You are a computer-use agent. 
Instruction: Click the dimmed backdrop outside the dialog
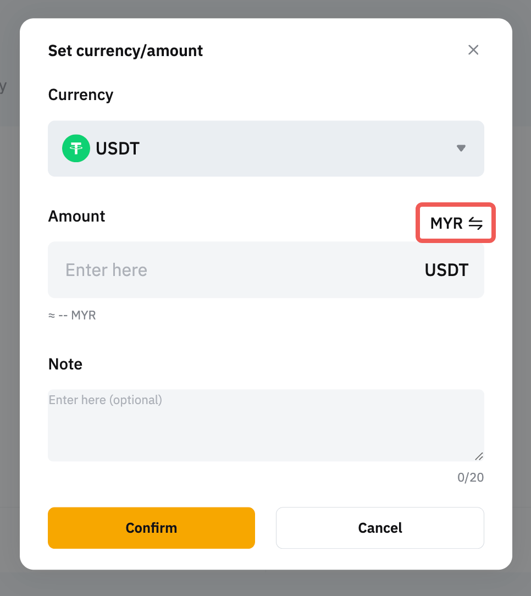pos(521,330)
